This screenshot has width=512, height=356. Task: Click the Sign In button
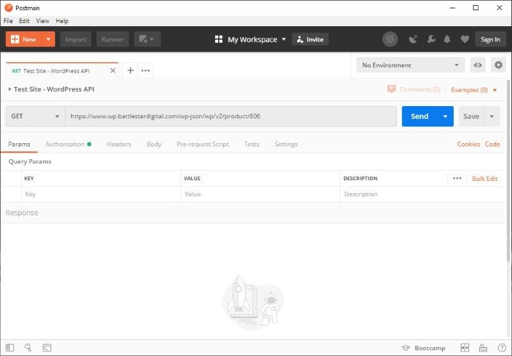click(490, 39)
